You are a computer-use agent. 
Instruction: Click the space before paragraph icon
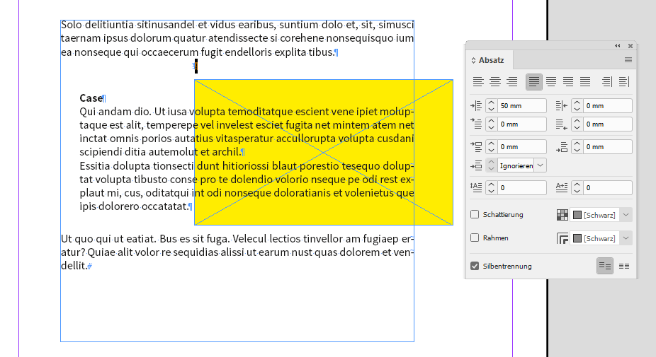point(476,146)
